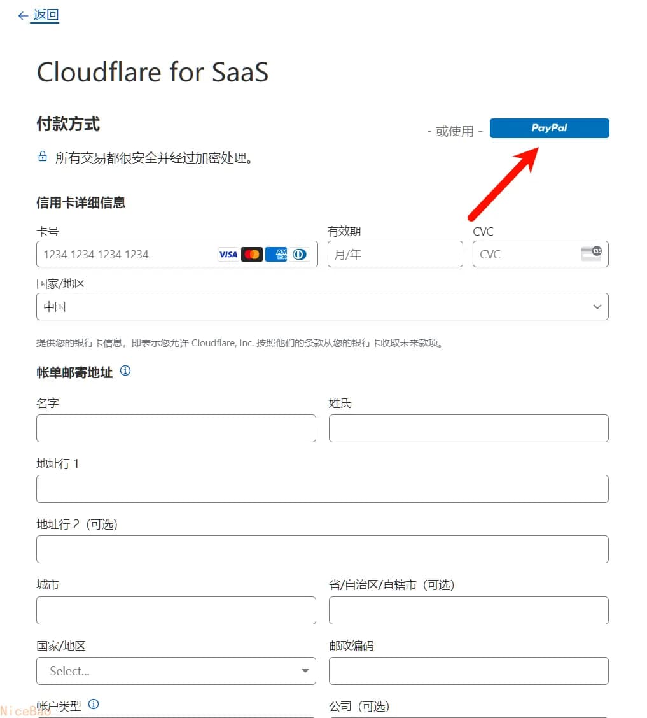Focus the card number 卡号 field
The height and width of the screenshot is (718, 647).
click(177, 254)
